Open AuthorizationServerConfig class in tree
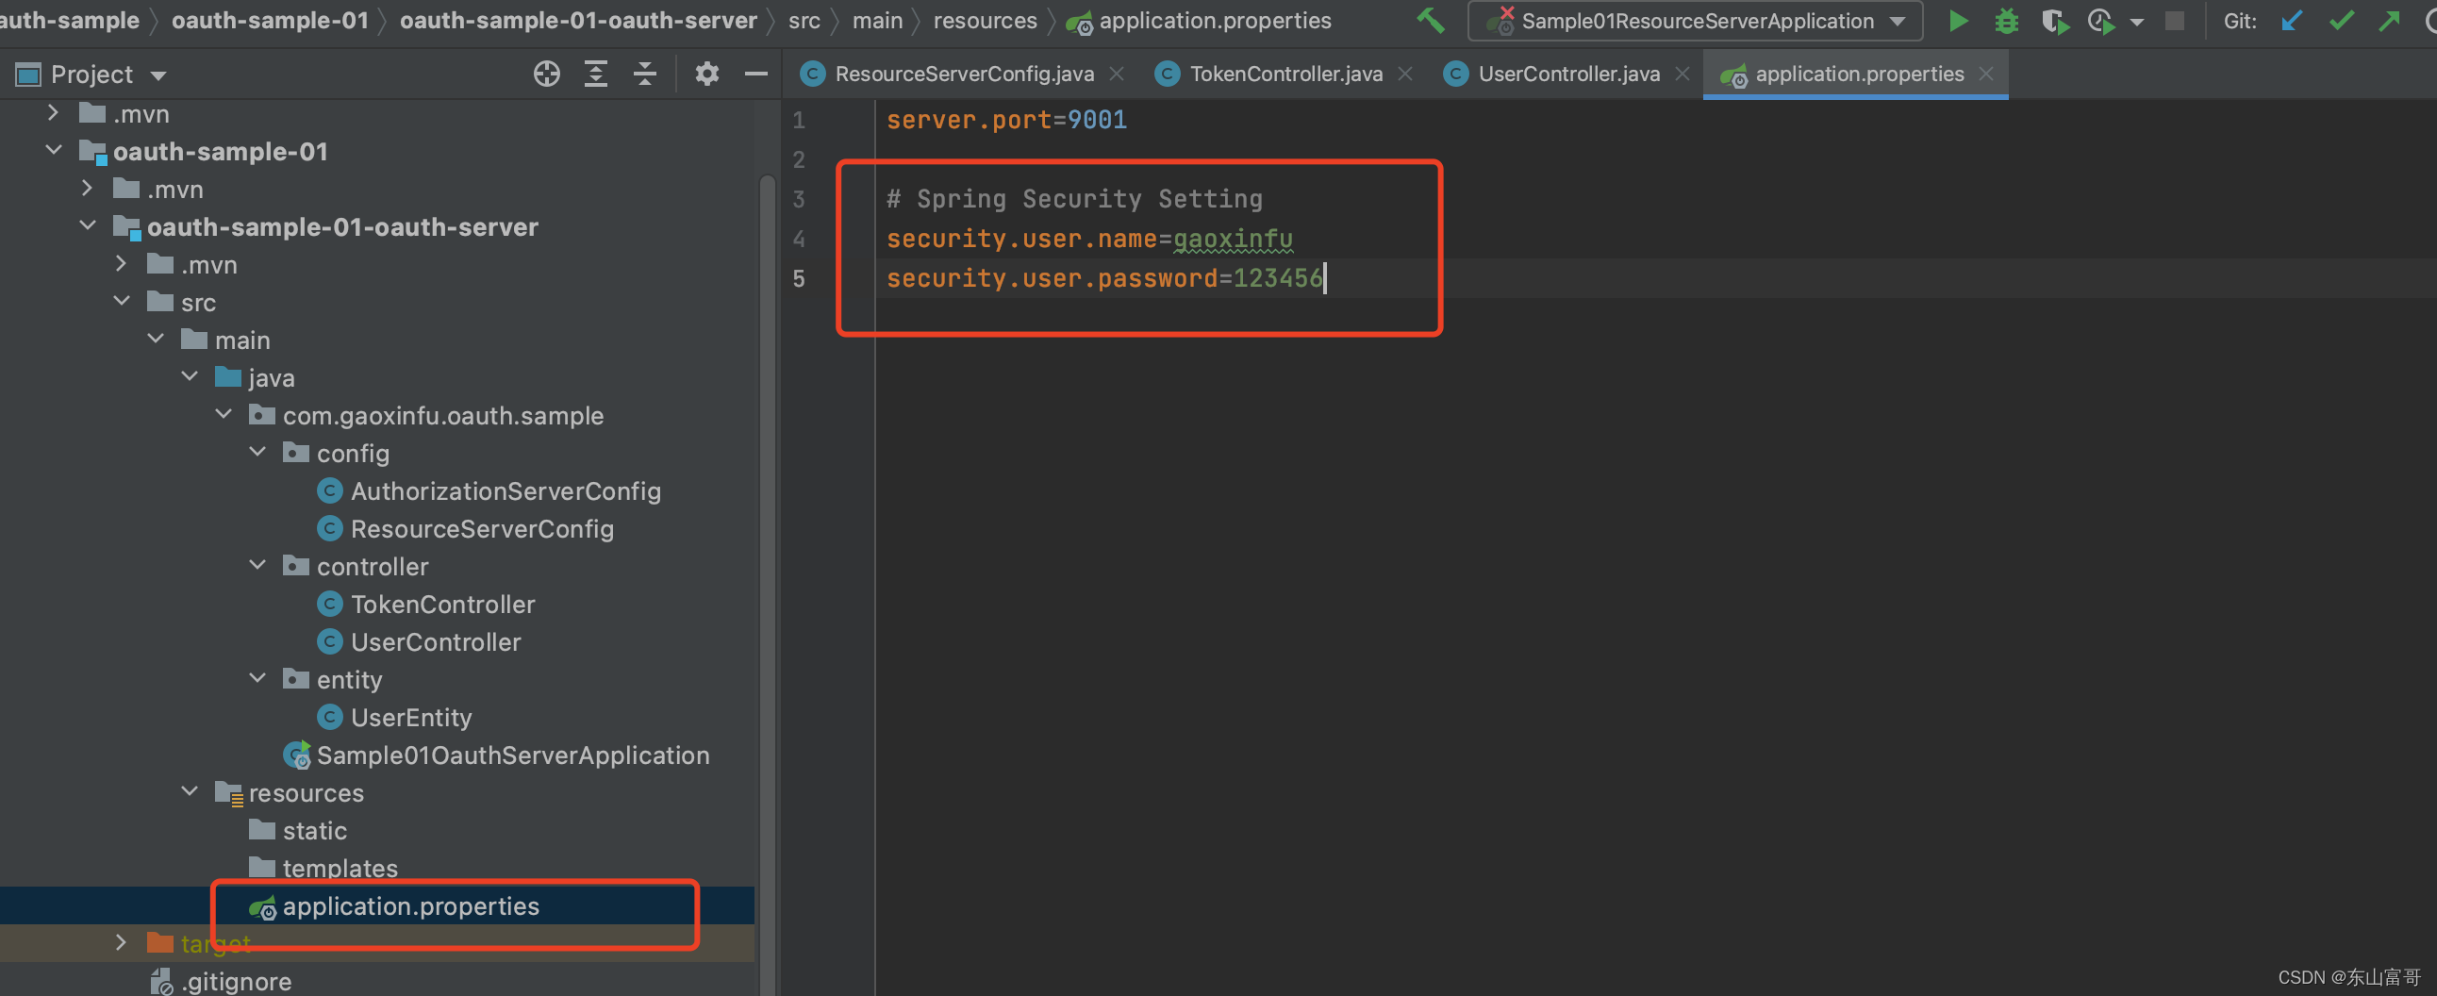Screen dimensions: 2437x996 coord(506,490)
